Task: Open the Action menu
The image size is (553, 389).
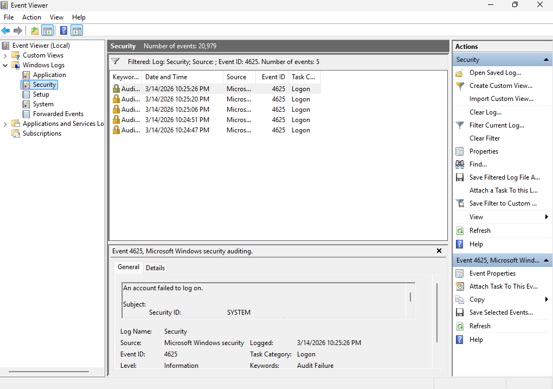Action: (x=31, y=17)
